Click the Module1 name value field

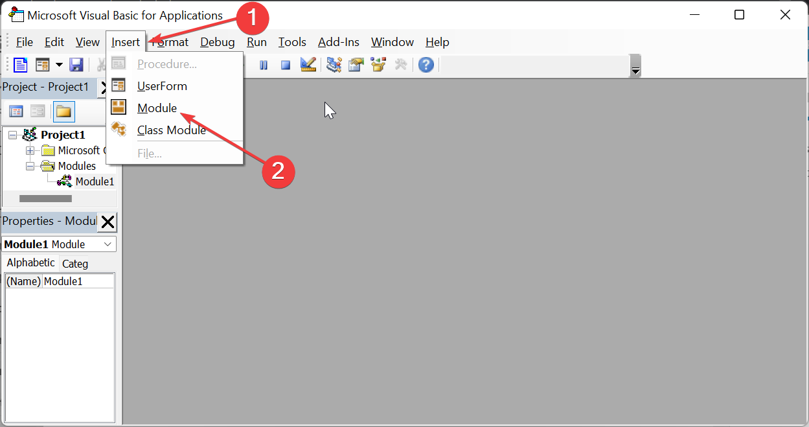78,281
